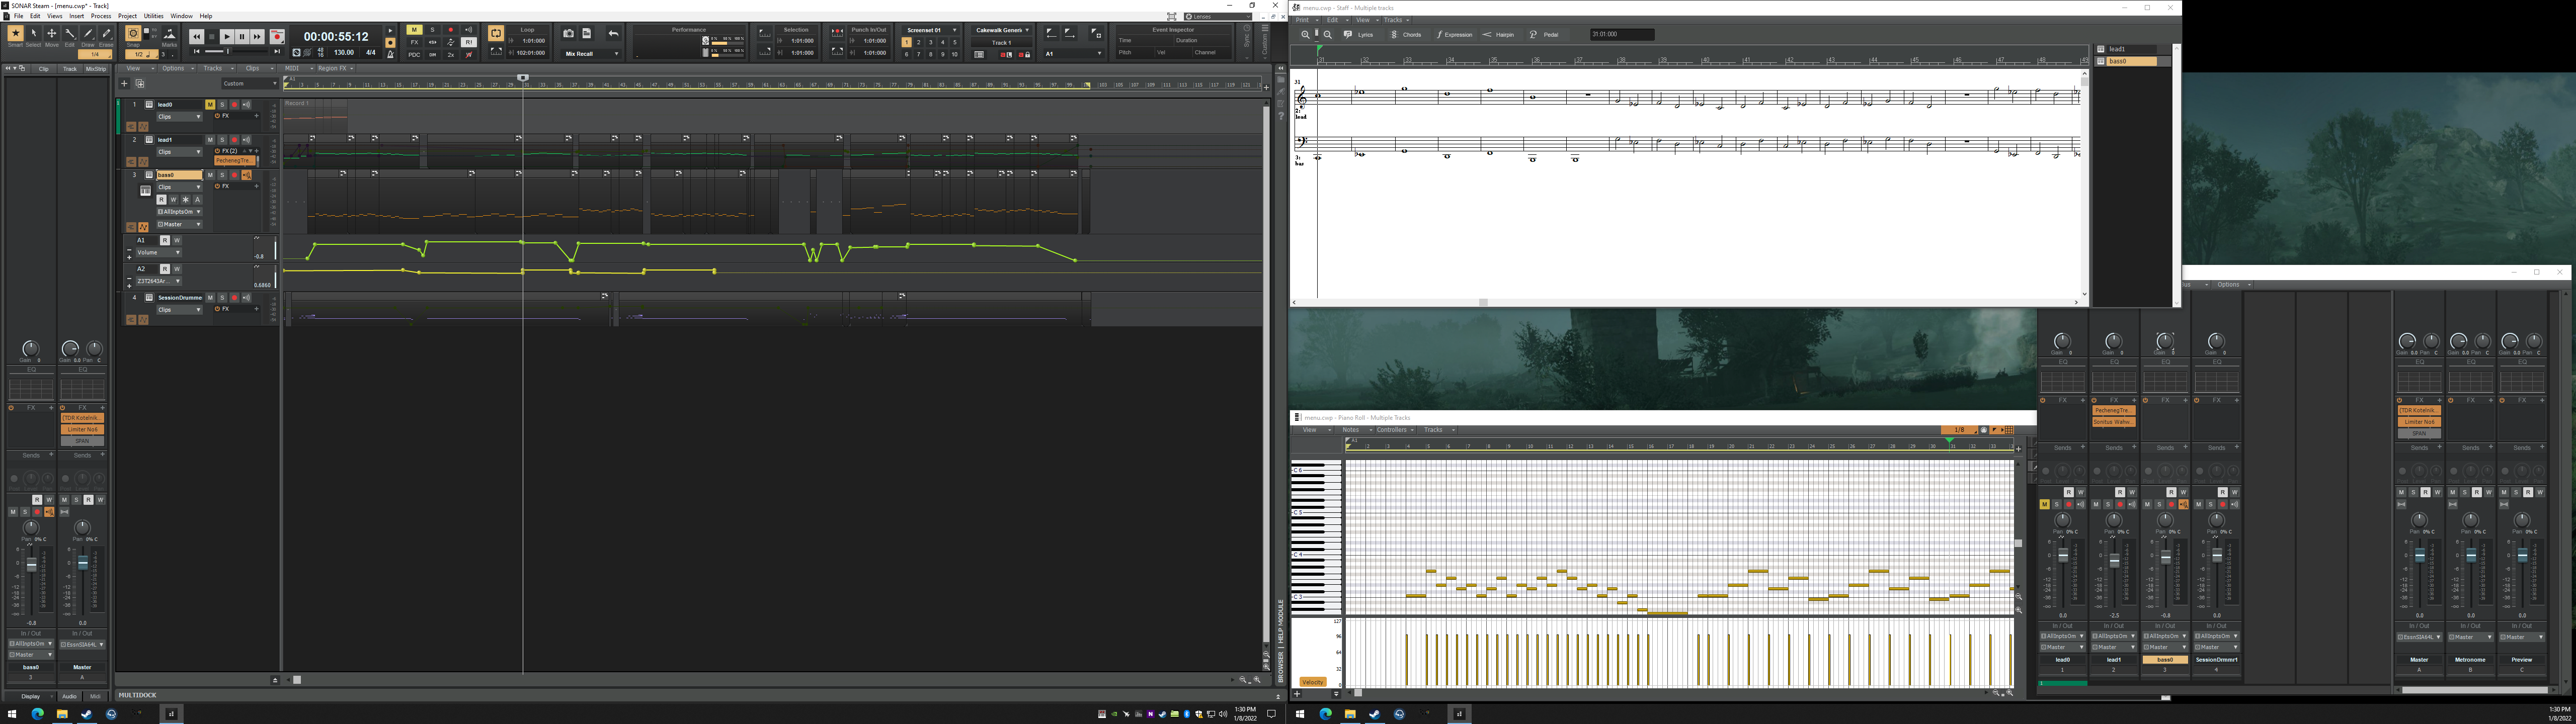The image size is (2576, 724).
Task: Toggle the 2x upsampling button
Action: (x=451, y=54)
